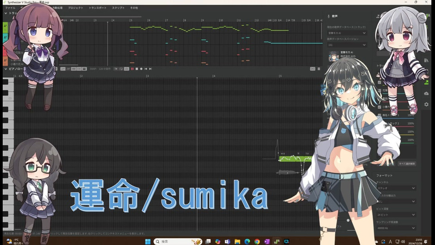
Task: Click the 宮舞モカ AI voice thumbnail
Action: (x=333, y=56)
